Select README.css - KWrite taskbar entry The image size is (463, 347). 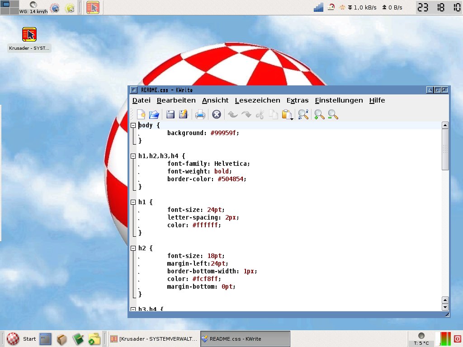[x=245, y=339]
